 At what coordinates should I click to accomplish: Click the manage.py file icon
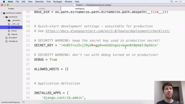click(x=6, y=41)
